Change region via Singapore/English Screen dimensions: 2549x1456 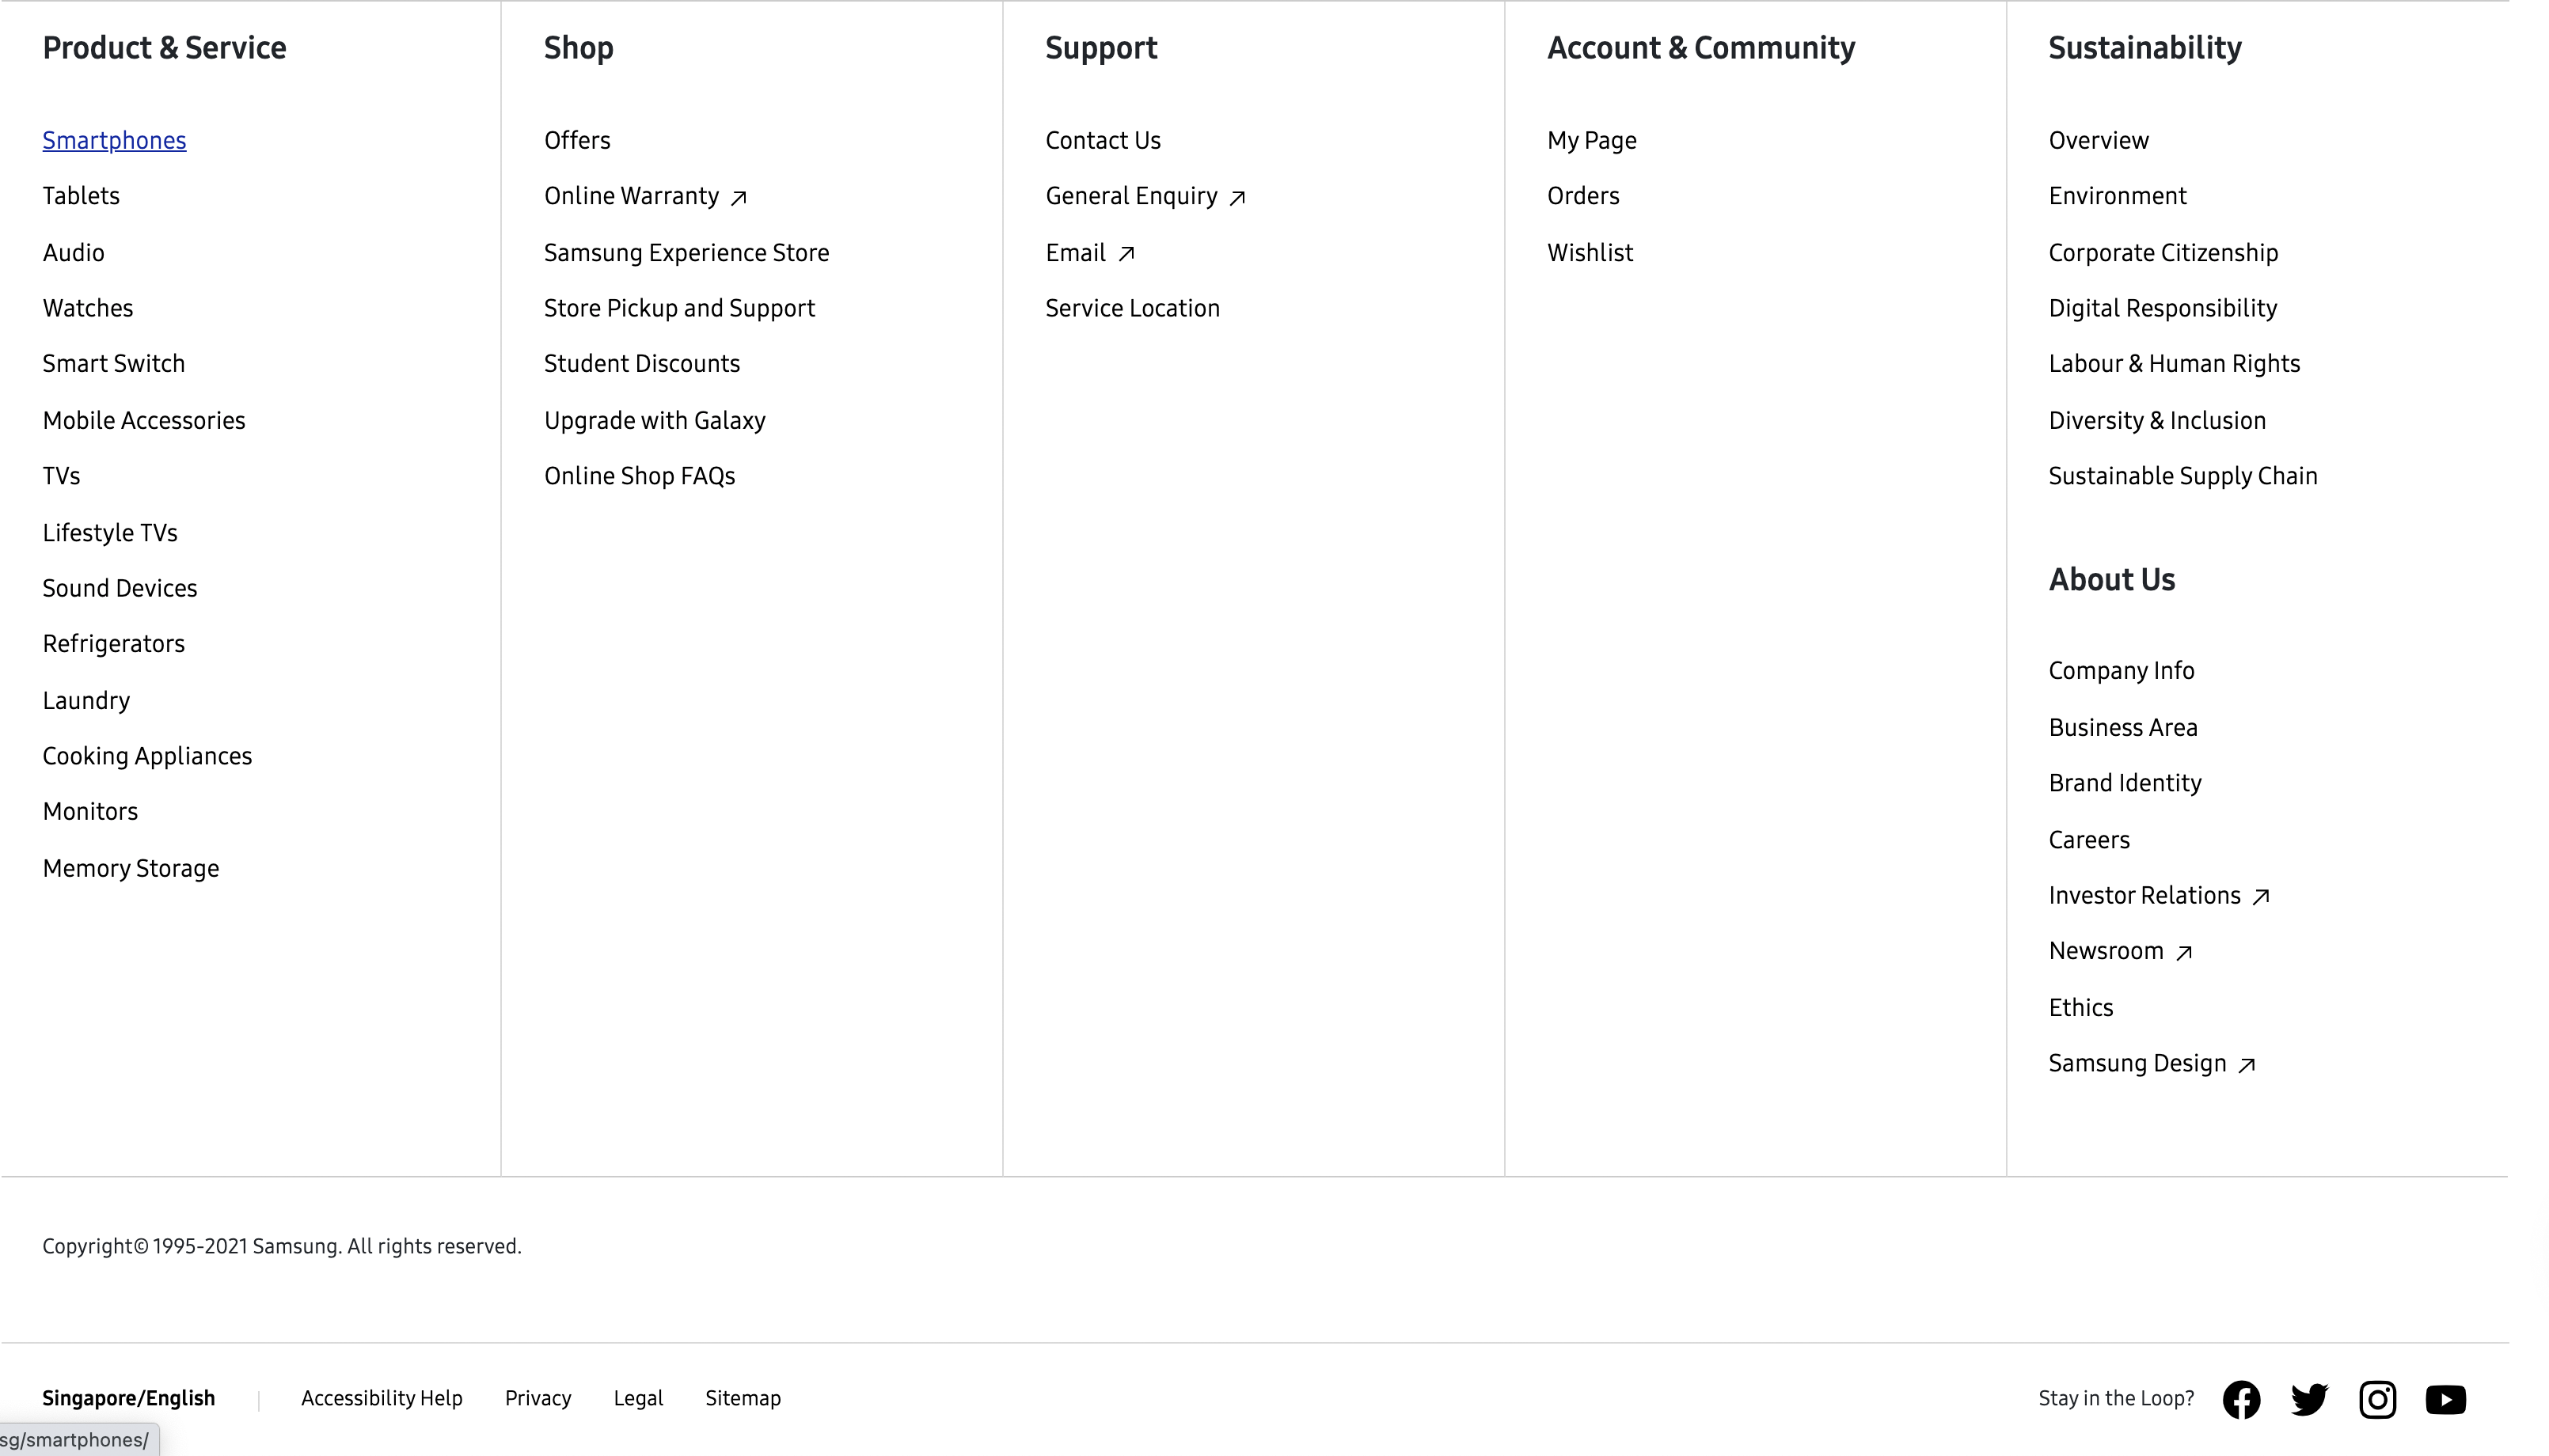[128, 1398]
